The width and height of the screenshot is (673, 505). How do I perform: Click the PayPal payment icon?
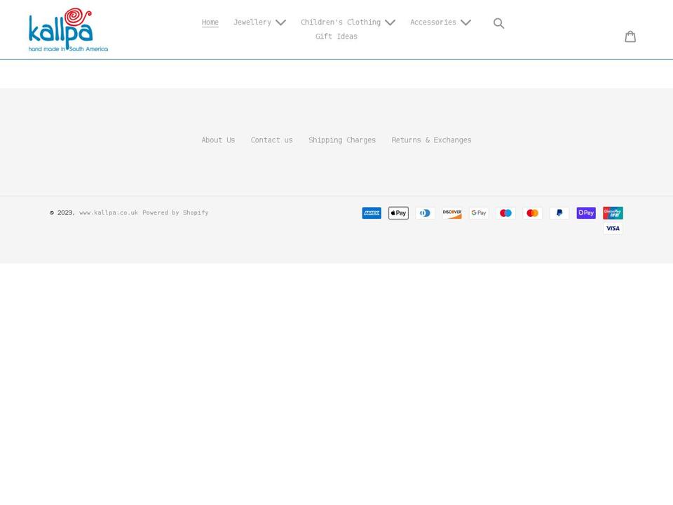(559, 213)
